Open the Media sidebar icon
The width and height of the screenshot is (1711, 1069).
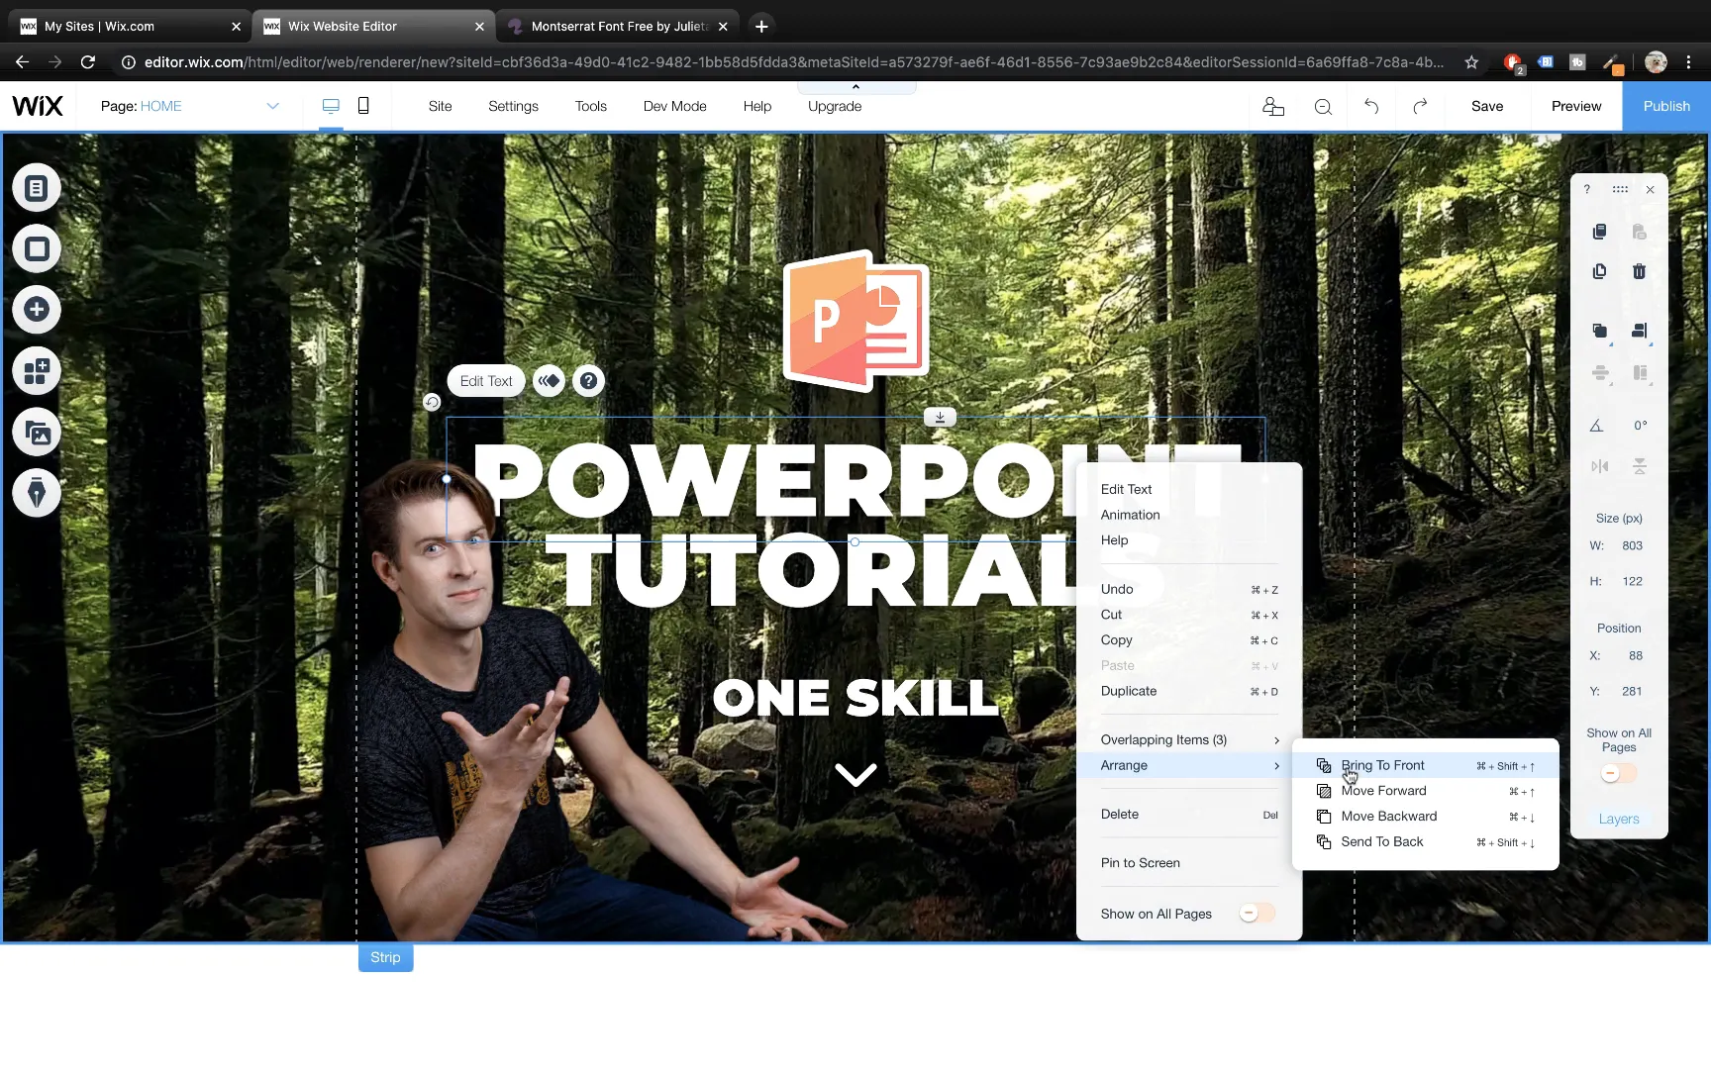point(37,433)
